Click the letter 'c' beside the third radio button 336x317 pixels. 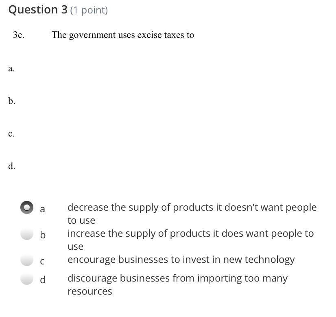tap(42, 262)
